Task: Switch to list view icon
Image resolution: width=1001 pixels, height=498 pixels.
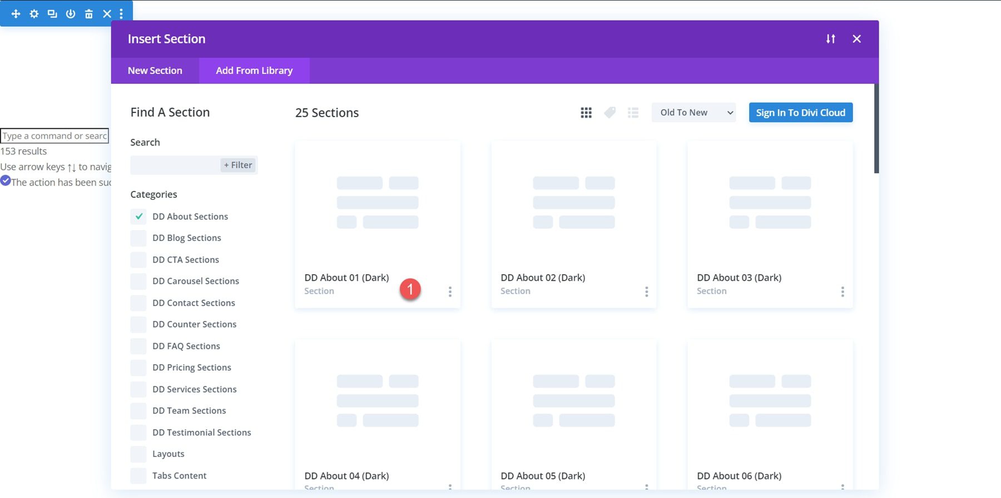Action: 633,113
